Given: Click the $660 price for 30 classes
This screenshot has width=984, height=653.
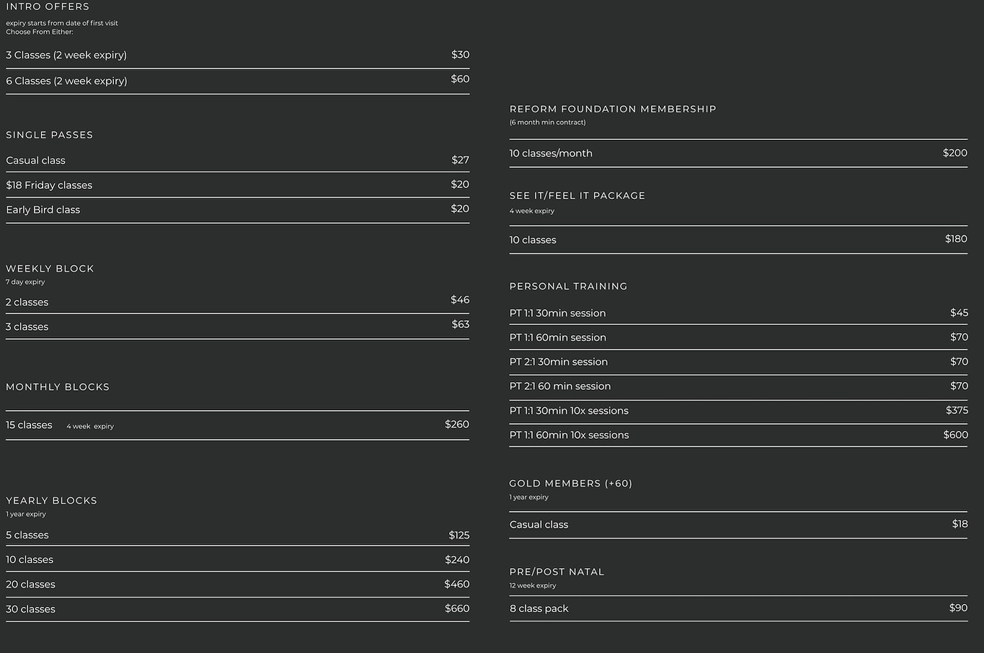Looking at the screenshot, I should coord(457,608).
